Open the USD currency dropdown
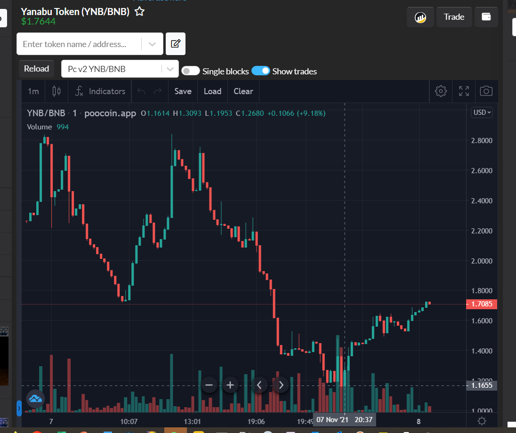Screen dimensions: 516x433 (x=482, y=112)
